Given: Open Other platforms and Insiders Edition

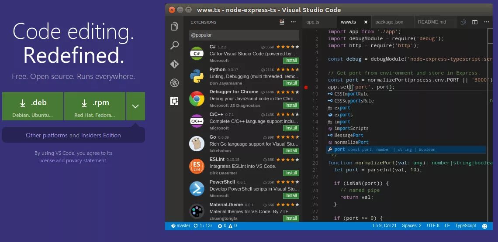Looking at the screenshot, I should click(x=73, y=136).
